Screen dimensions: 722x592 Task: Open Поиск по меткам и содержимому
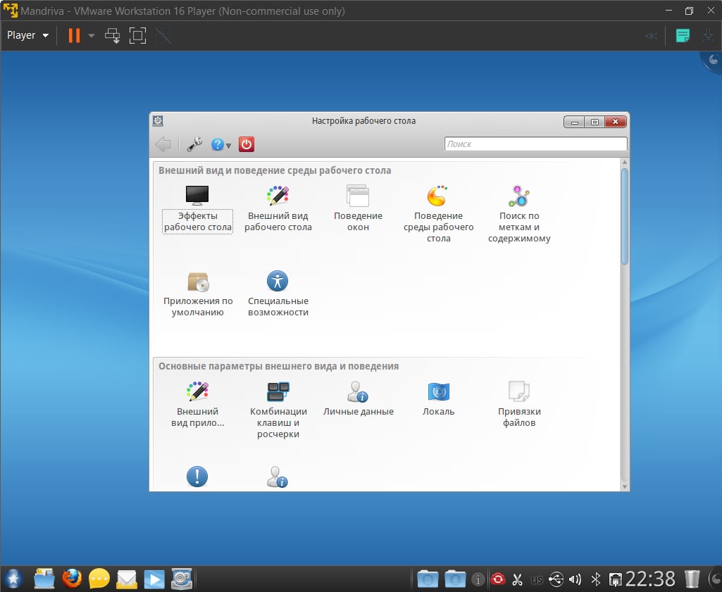519,215
